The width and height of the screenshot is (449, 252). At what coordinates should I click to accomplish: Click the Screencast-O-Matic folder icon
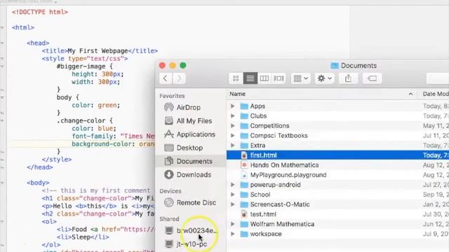[x=244, y=204]
